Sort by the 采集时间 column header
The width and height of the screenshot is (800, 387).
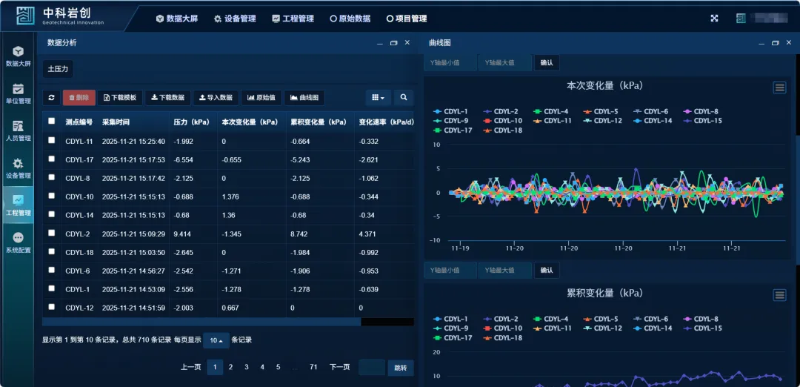pos(116,122)
